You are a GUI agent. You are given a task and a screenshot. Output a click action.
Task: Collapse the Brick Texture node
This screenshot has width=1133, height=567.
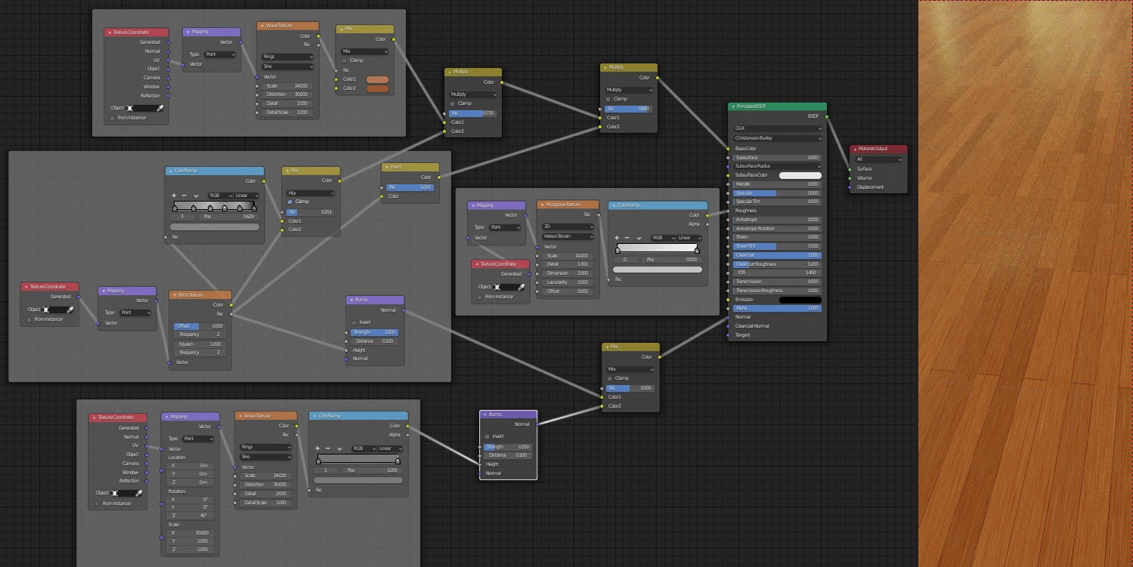point(174,295)
